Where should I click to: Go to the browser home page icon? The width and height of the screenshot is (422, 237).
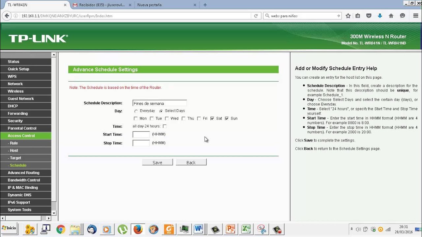pyautogui.click(x=391, y=16)
